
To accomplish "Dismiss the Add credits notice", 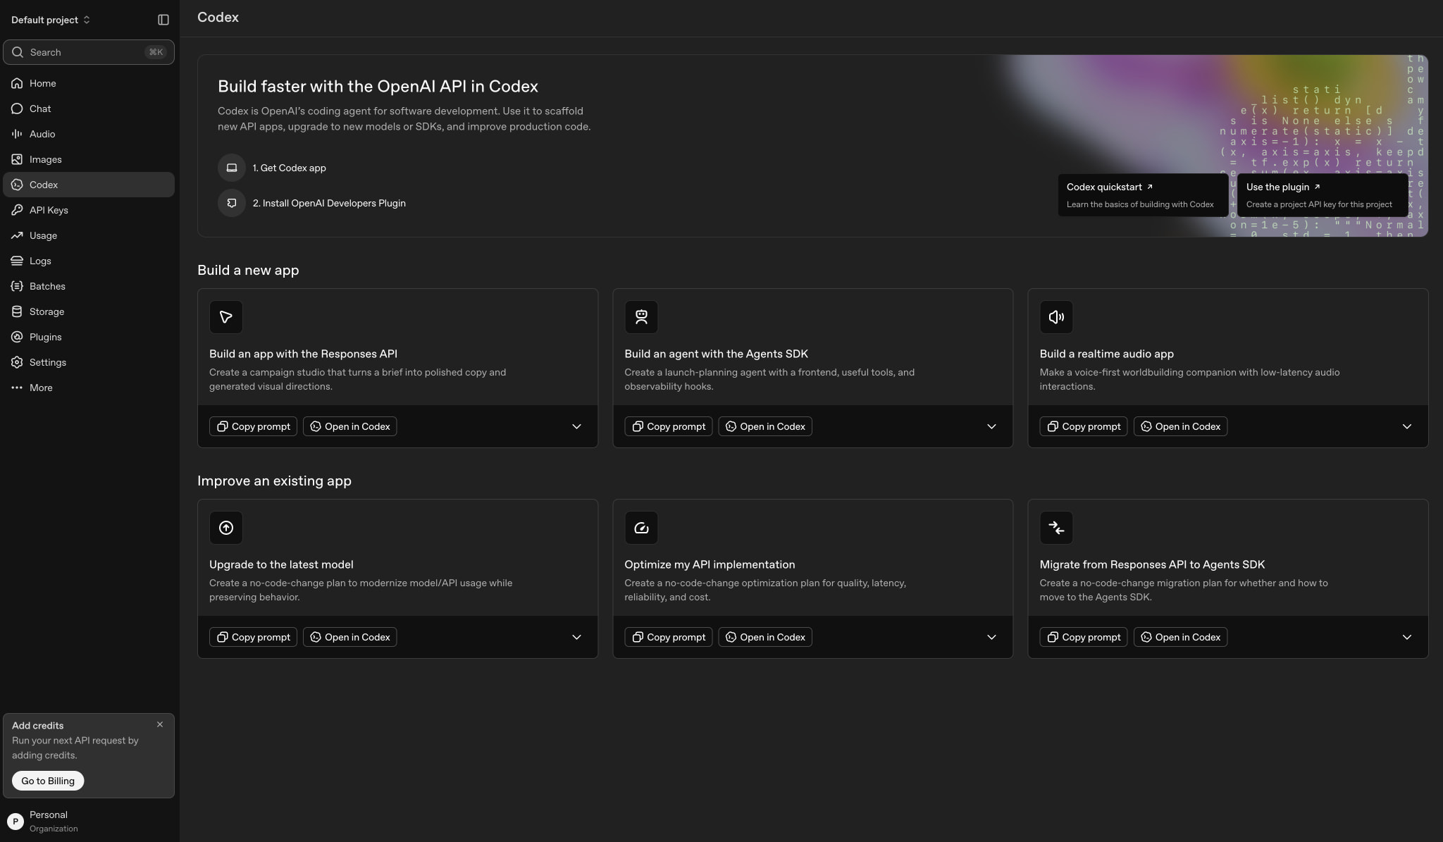I will tap(160, 724).
